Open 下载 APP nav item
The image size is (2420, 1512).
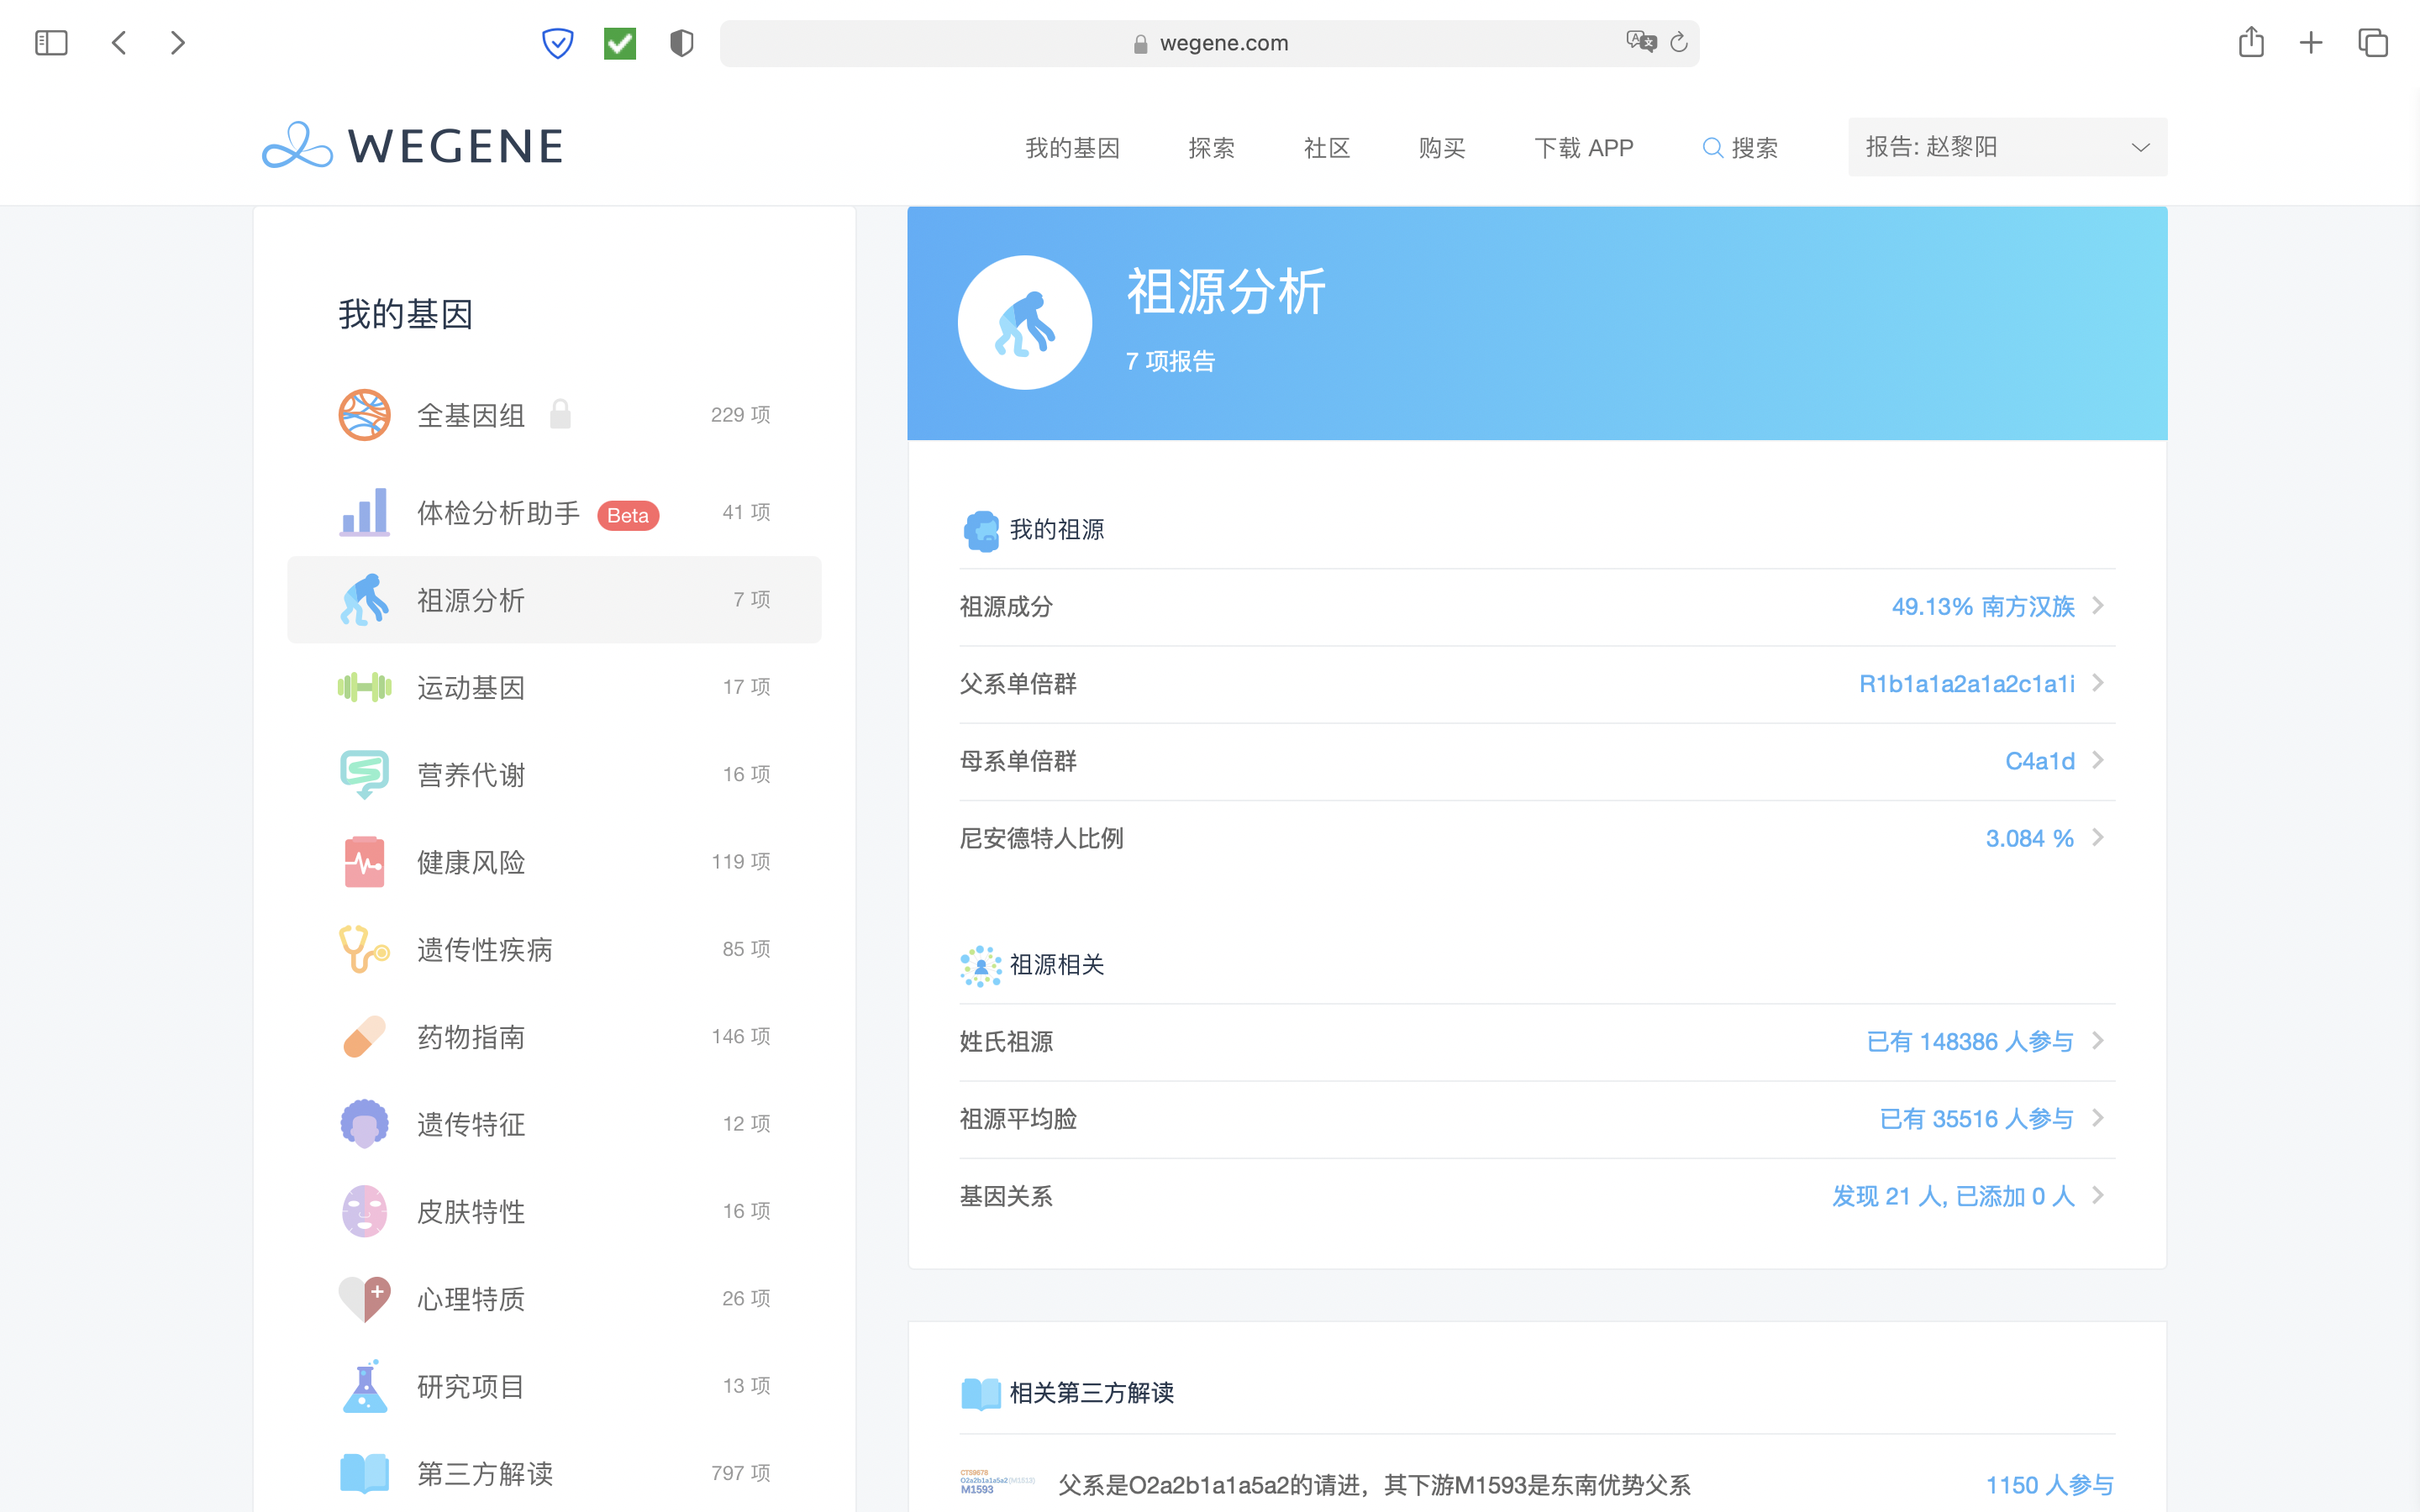coord(1584,148)
